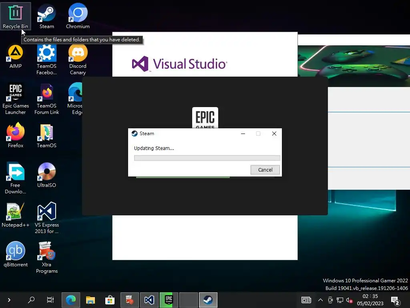Open the VS Express 2013 shortcut
The height and width of the screenshot is (308, 410).
[x=46, y=218]
